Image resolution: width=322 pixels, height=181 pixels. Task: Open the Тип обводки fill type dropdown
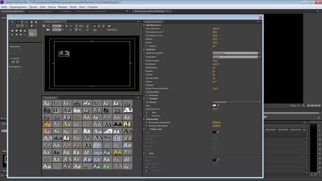click(x=236, y=102)
